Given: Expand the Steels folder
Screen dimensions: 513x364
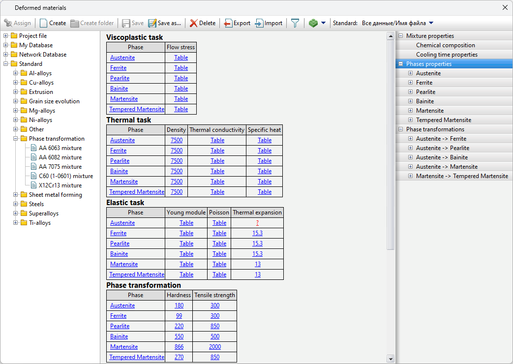Looking at the screenshot, I should point(16,204).
